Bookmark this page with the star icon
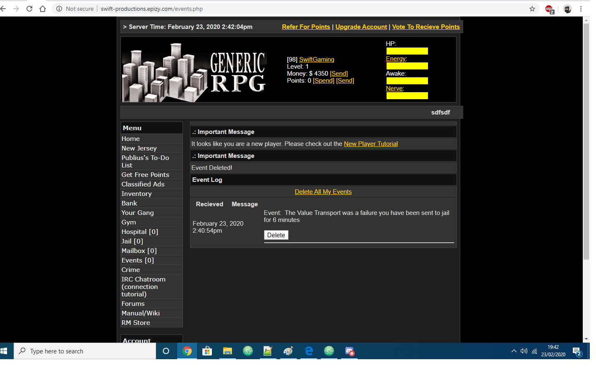Screen dimensions: 596x372 click(532, 9)
